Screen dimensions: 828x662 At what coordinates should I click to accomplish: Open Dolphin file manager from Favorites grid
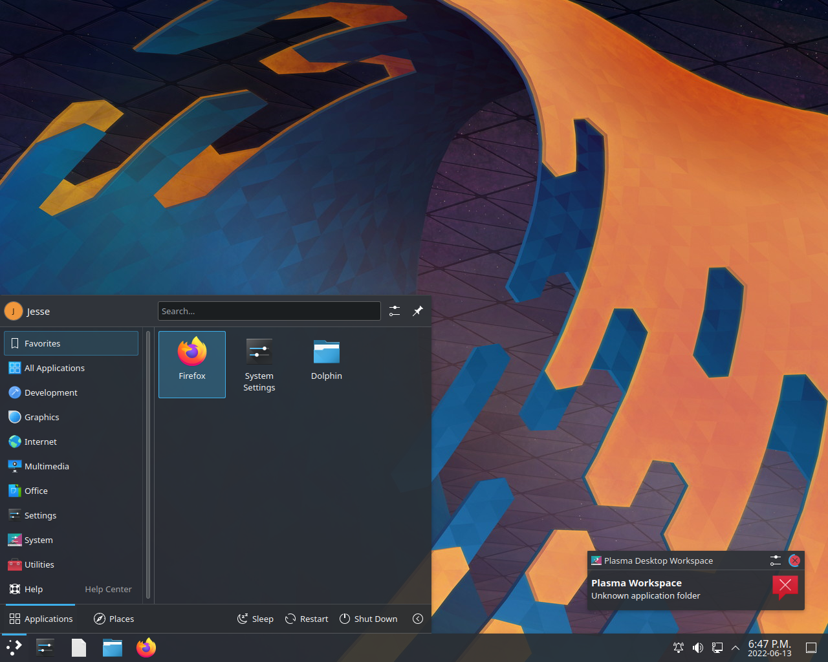(327, 364)
